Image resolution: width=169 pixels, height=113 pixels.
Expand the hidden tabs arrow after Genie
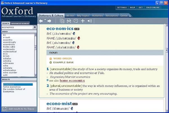[x=130, y=16]
